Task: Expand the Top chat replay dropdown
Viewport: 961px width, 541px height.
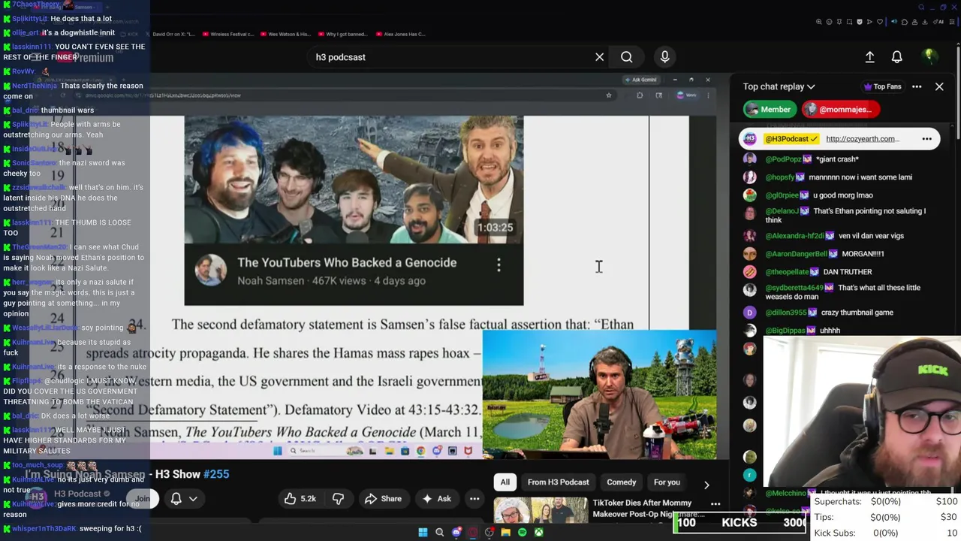Action: tap(779, 86)
